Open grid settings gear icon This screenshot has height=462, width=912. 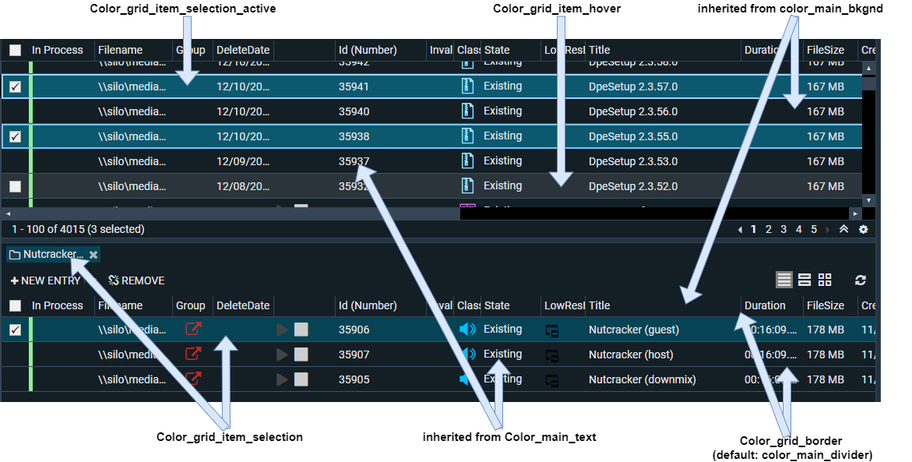tap(863, 230)
